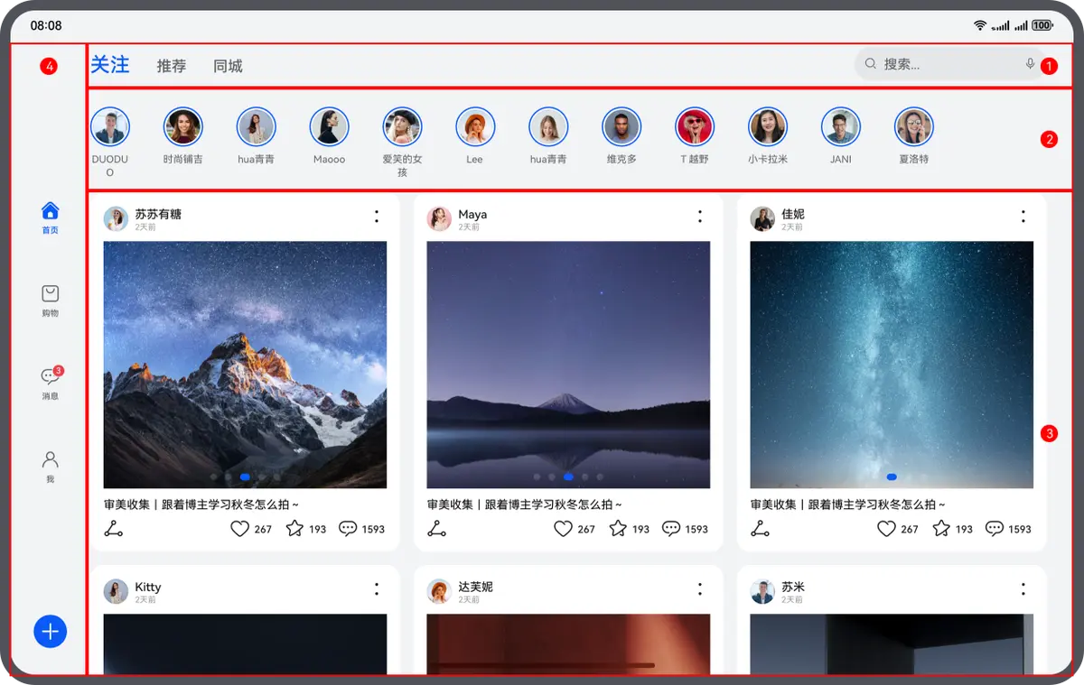Open more options on 苏苏有糖's post

point(377,217)
